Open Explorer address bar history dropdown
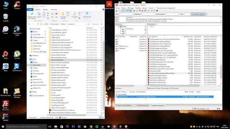This screenshot has height=129, width=230. point(86,24)
